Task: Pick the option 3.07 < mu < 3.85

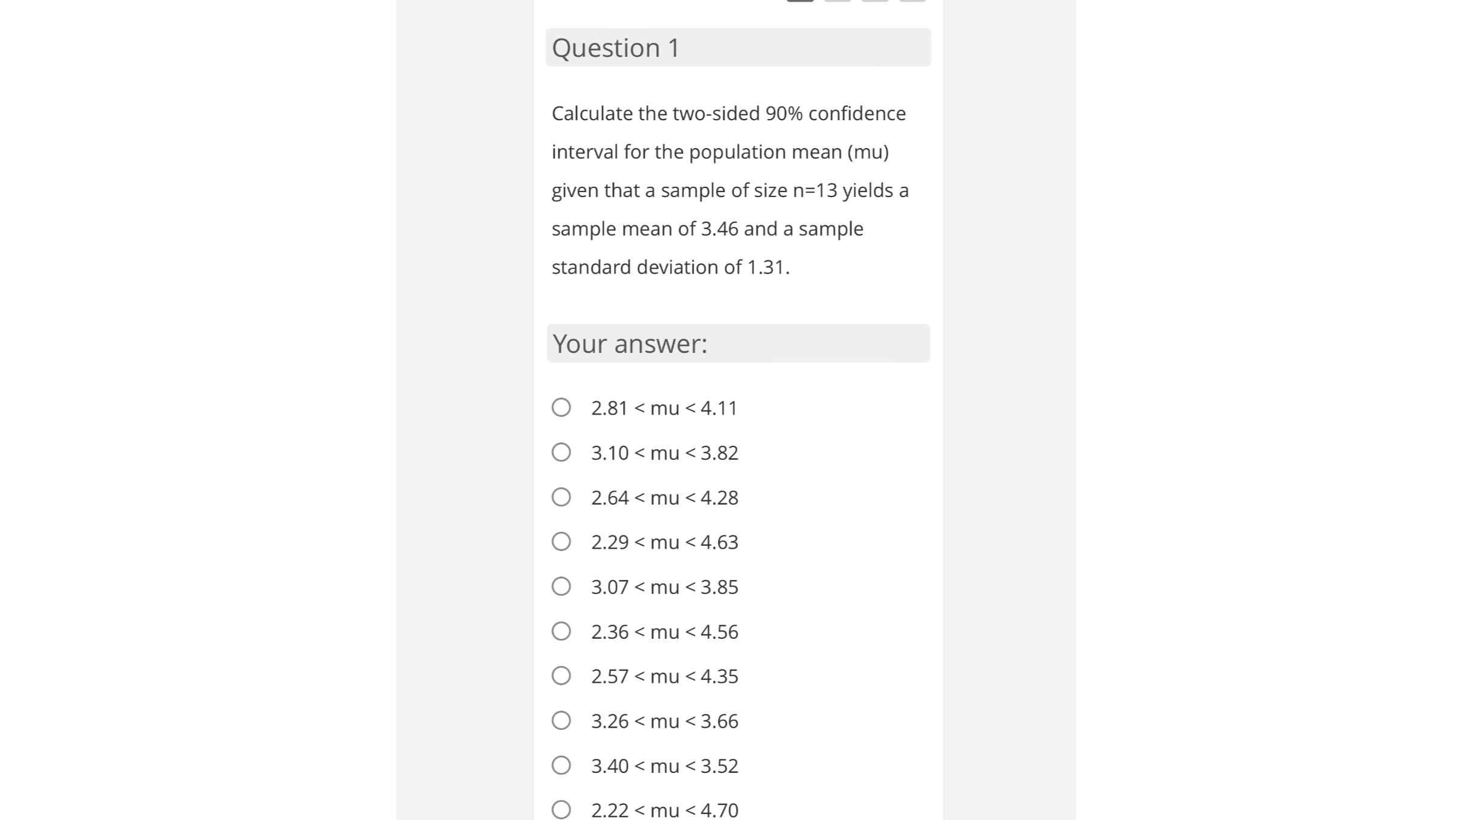Action: click(x=561, y=586)
